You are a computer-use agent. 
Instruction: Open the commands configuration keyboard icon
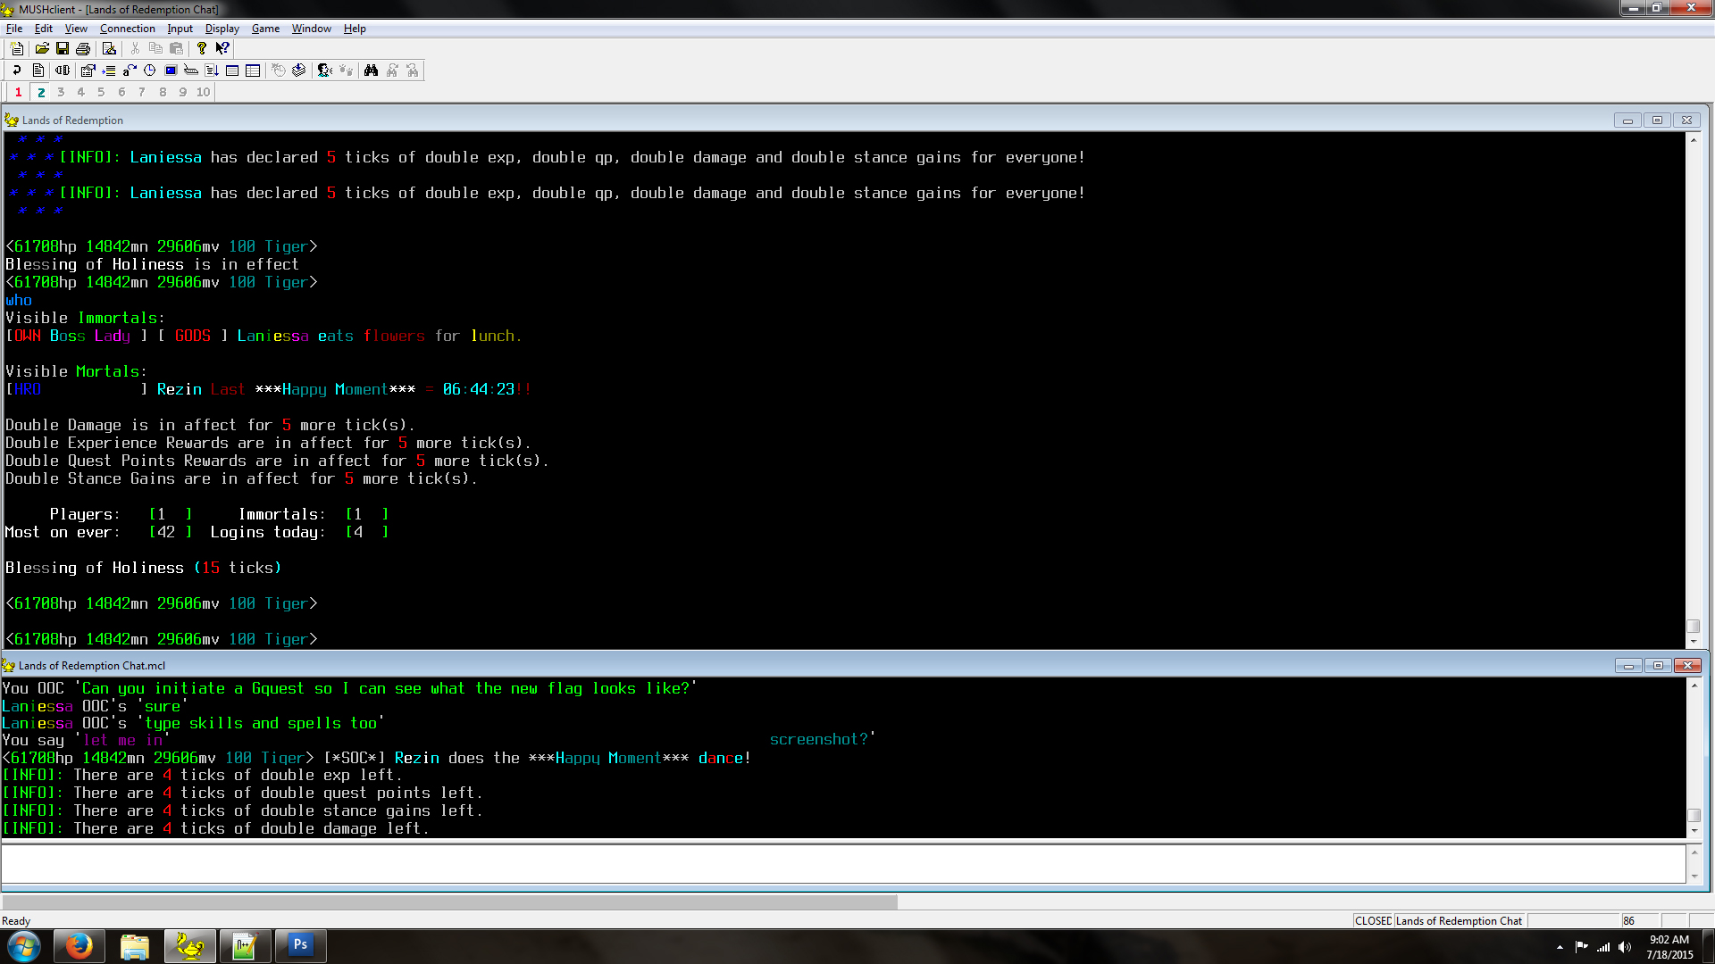click(x=191, y=70)
